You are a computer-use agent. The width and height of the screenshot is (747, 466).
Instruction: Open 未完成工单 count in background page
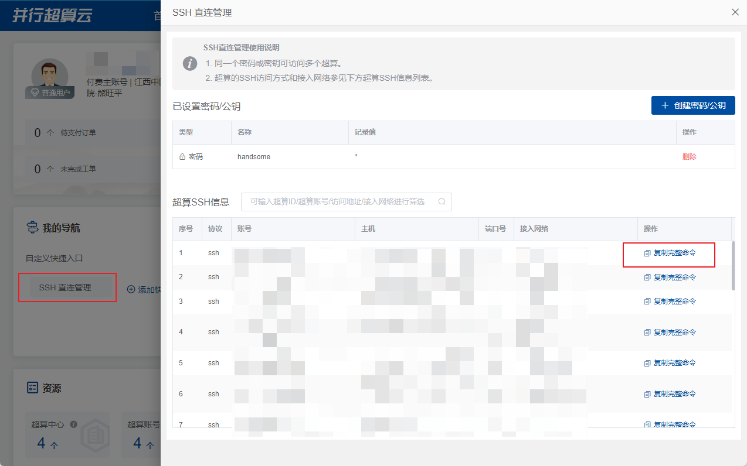(38, 169)
